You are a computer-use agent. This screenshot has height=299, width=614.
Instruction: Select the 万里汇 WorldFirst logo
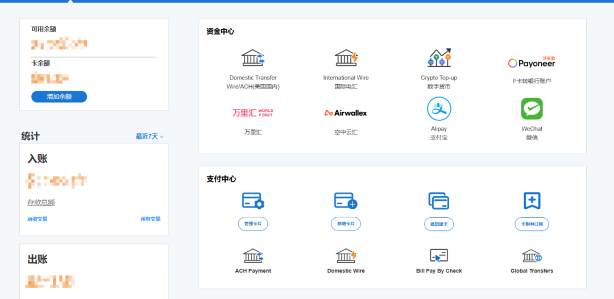pyautogui.click(x=253, y=113)
